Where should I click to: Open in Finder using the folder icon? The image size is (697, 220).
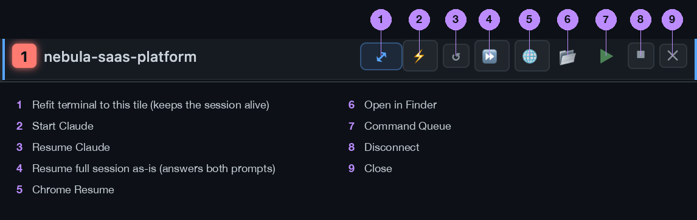pyautogui.click(x=567, y=56)
